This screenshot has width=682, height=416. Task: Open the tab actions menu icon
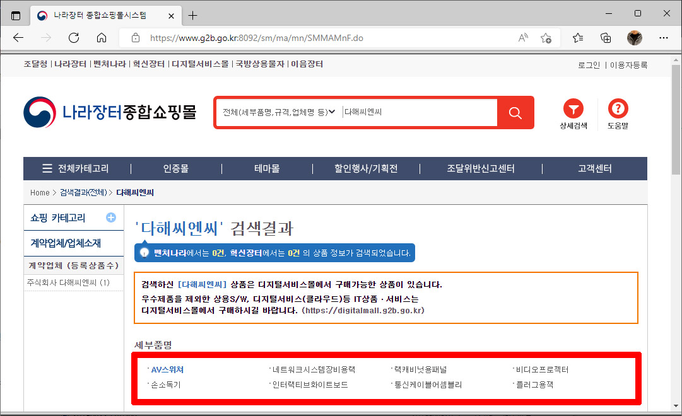tap(16, 16)
